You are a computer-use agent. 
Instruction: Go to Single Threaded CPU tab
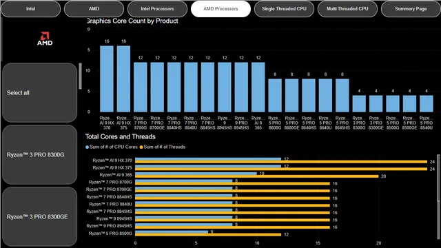coord(284,9)
